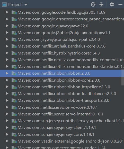This screenshot has height=149, width=124.
Task: Expand the jersey-core:1.19.1 node
Action: pyautogui.click(x=7, y=134)
